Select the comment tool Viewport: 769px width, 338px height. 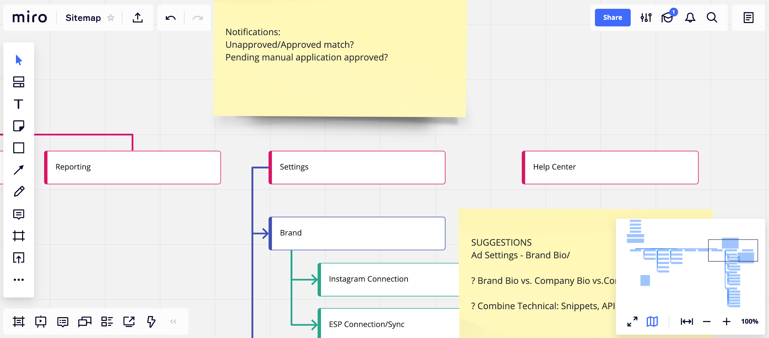19,213
